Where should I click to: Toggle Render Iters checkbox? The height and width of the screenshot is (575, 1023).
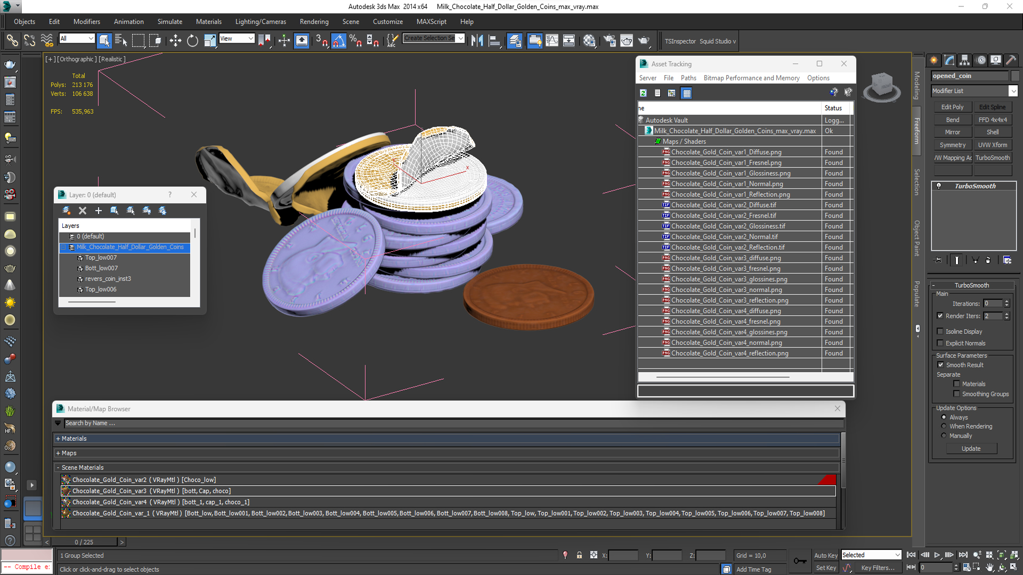tap(940, 316)
